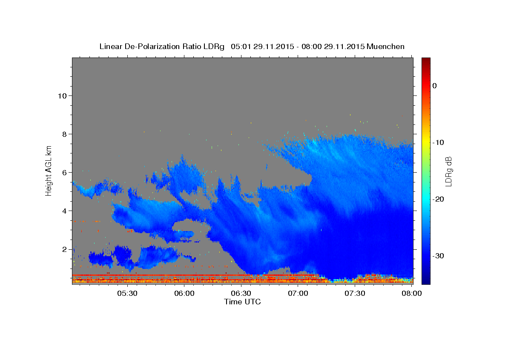The height and width of the screenshot is (341, 511).
Task: Select the 06:30 time tick label
Action: 241,293
